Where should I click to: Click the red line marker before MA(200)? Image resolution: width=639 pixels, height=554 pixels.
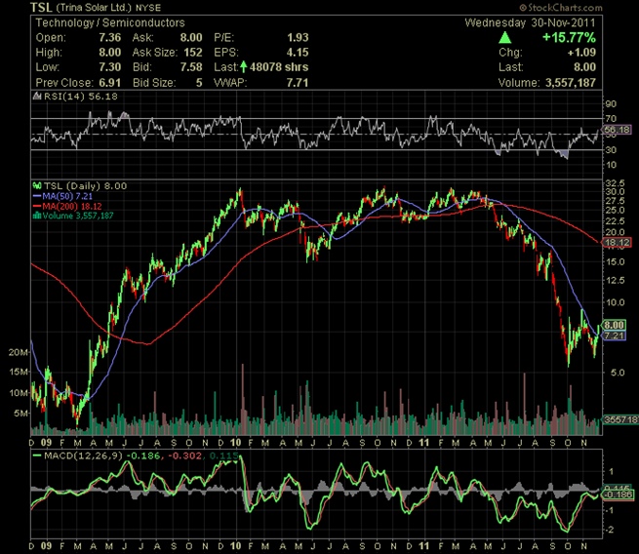(37, 206)
